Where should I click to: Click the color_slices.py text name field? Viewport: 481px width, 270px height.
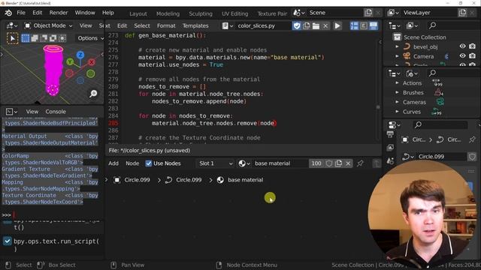[263, 25]
